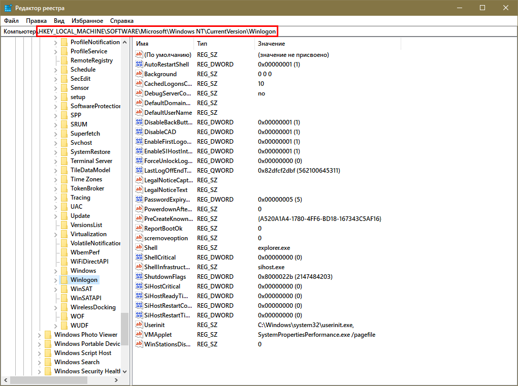Expand the Terminal Server key
Screen dimensions: 518x386
pyautogui.click(x=55, y=161)
